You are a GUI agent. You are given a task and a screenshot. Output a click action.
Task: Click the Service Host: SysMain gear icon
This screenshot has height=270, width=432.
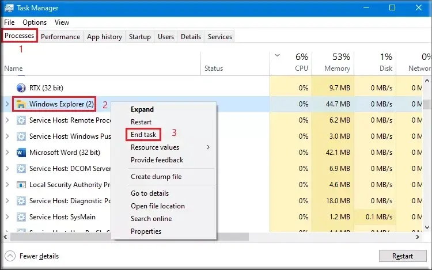pos(21,217)
